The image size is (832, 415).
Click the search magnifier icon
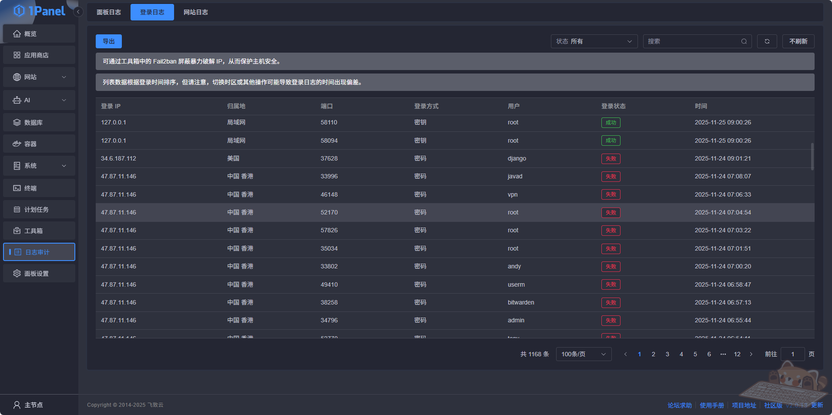pyautogui.click(x=744, y=41)
